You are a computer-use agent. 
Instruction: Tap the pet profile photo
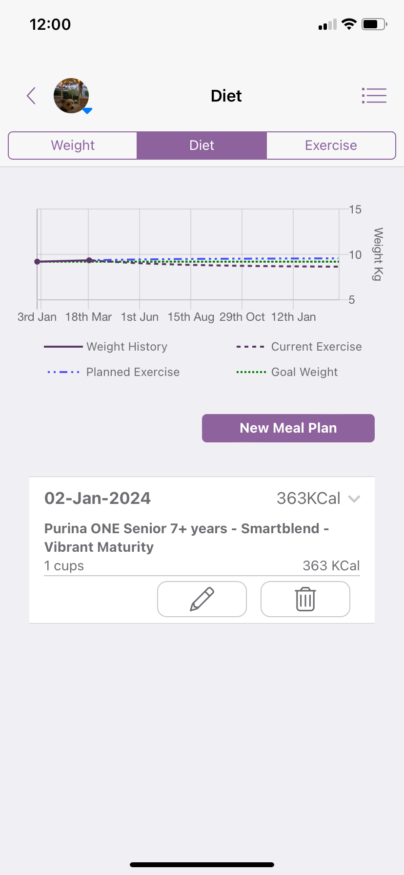tap(71, 96)
